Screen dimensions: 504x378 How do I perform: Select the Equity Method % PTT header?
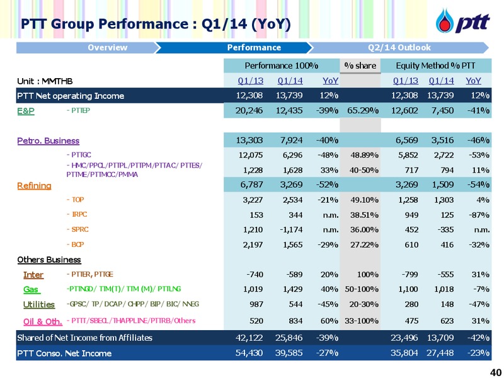click(436, 66)
